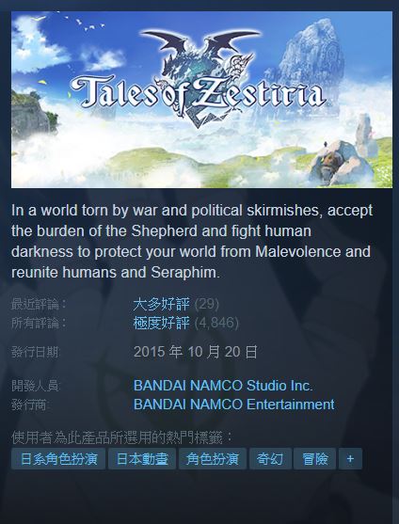Expand more tags with the plus button
The image size is (399, 524).
pyautogui.click(x=350, y=458)
